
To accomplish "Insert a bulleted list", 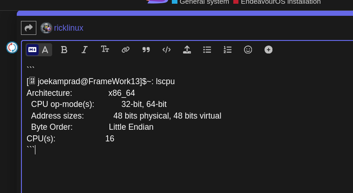I will 207,50.
